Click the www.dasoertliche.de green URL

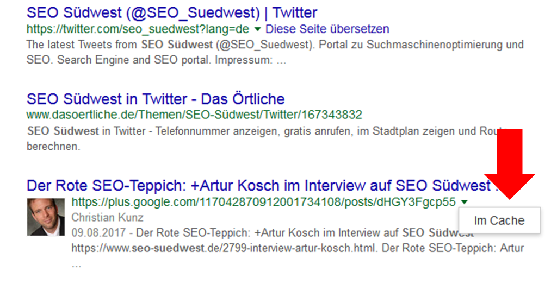(194, 115)
